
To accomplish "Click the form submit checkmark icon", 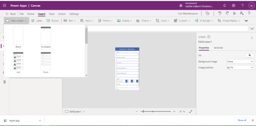I will tap(138, 49).
